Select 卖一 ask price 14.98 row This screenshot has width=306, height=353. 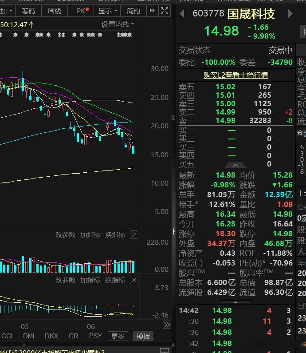tap(235, 120)
